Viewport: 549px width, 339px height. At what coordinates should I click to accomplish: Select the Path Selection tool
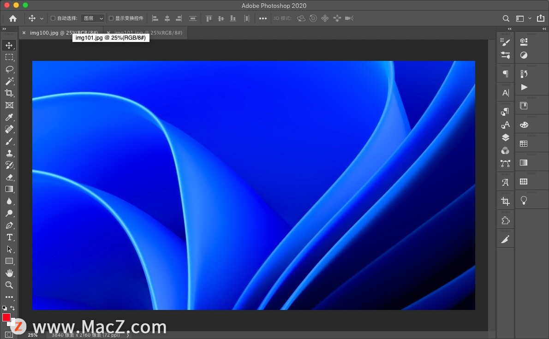(9, 249)
